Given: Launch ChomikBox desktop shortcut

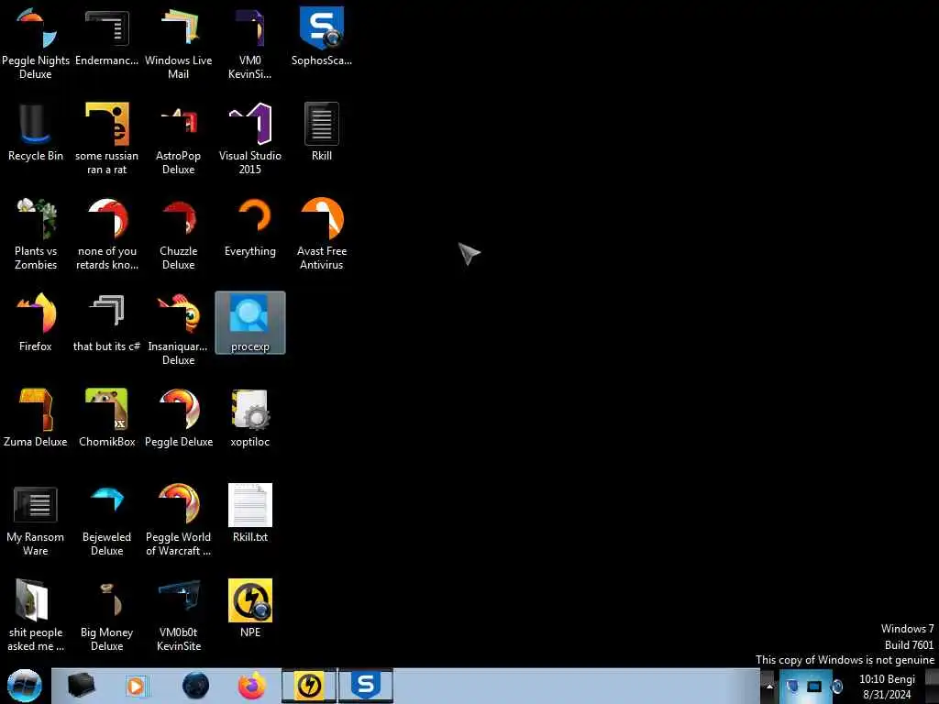Looking at the screenshot, I should pos(106,417).
